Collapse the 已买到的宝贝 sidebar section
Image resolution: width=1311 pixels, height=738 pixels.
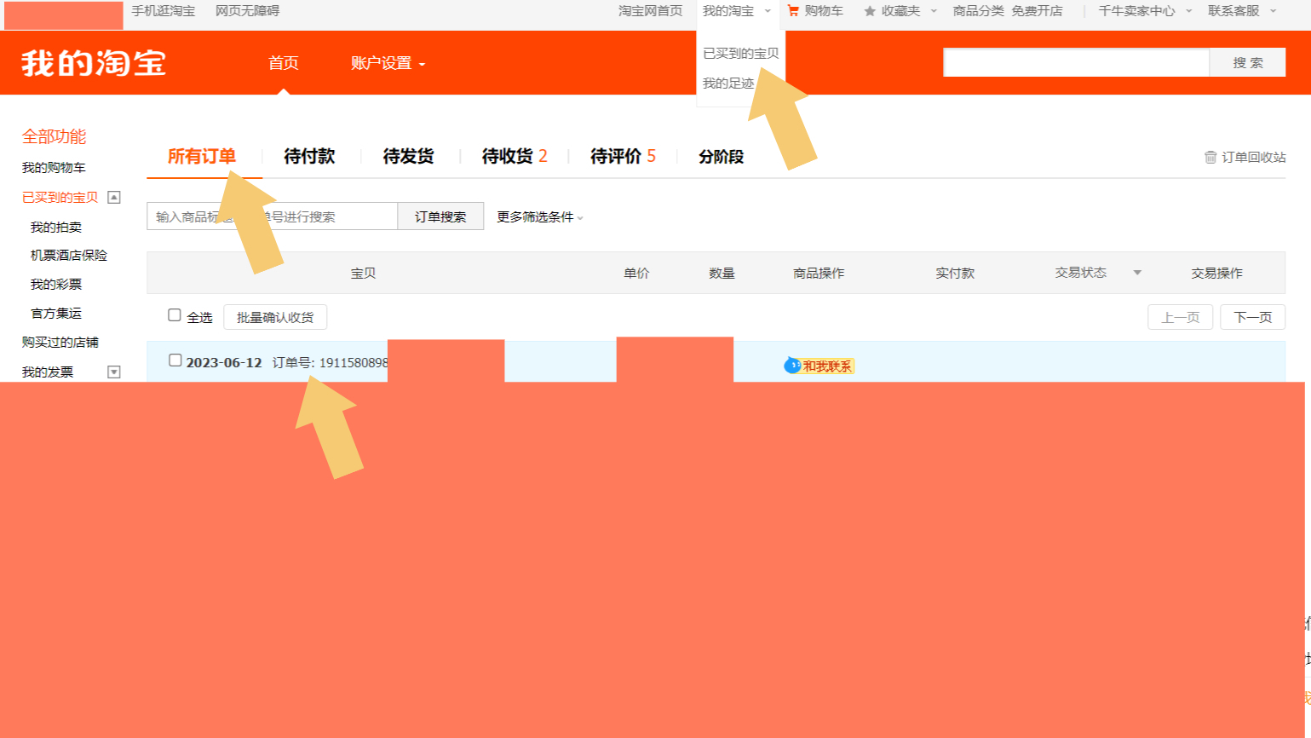click(x=114, y=197)
